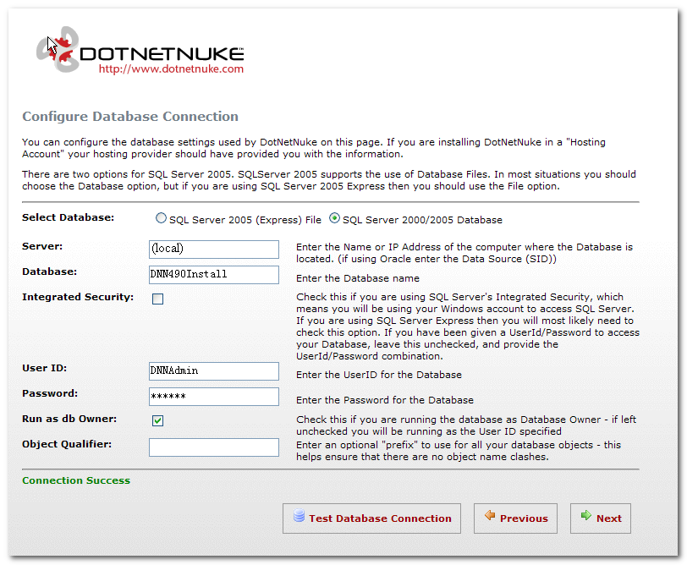Click the DotNetNuke gear logo
The width and height of the screenshot is (687, 565).
(58, 49)
